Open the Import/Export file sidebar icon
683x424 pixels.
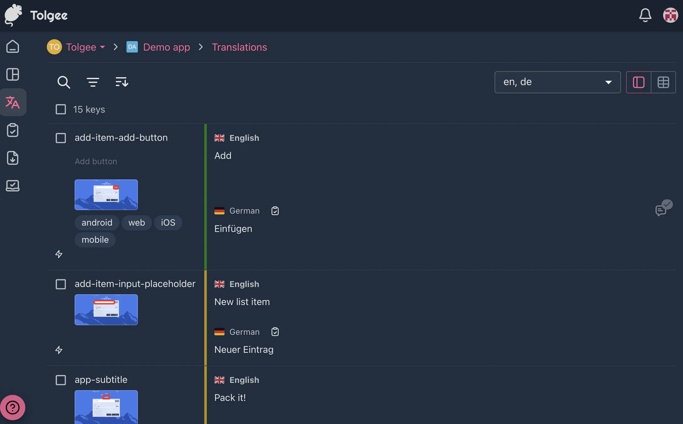(x=13, y=158)
